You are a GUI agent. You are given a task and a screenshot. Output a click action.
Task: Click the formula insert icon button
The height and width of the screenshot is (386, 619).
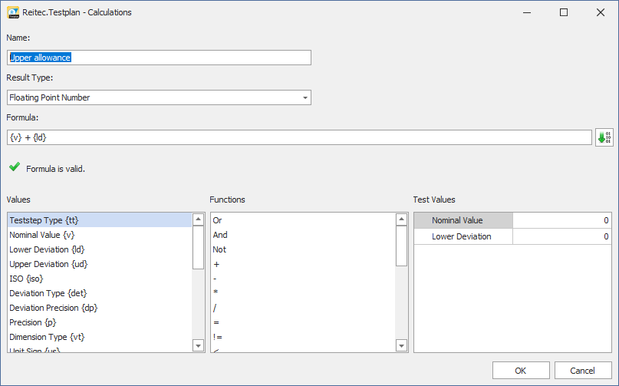tap(604, 137)
